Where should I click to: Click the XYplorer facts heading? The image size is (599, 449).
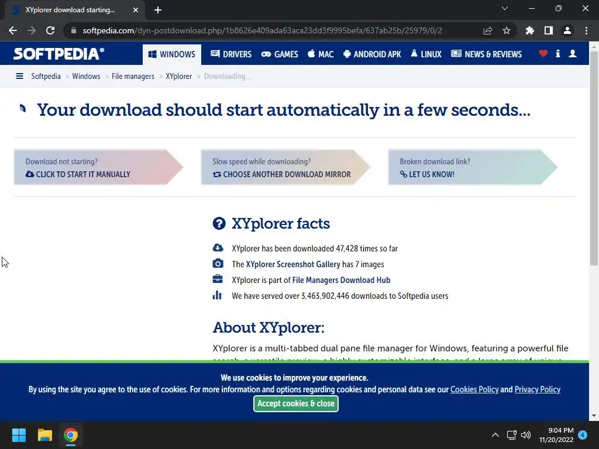tap(281, 224)
